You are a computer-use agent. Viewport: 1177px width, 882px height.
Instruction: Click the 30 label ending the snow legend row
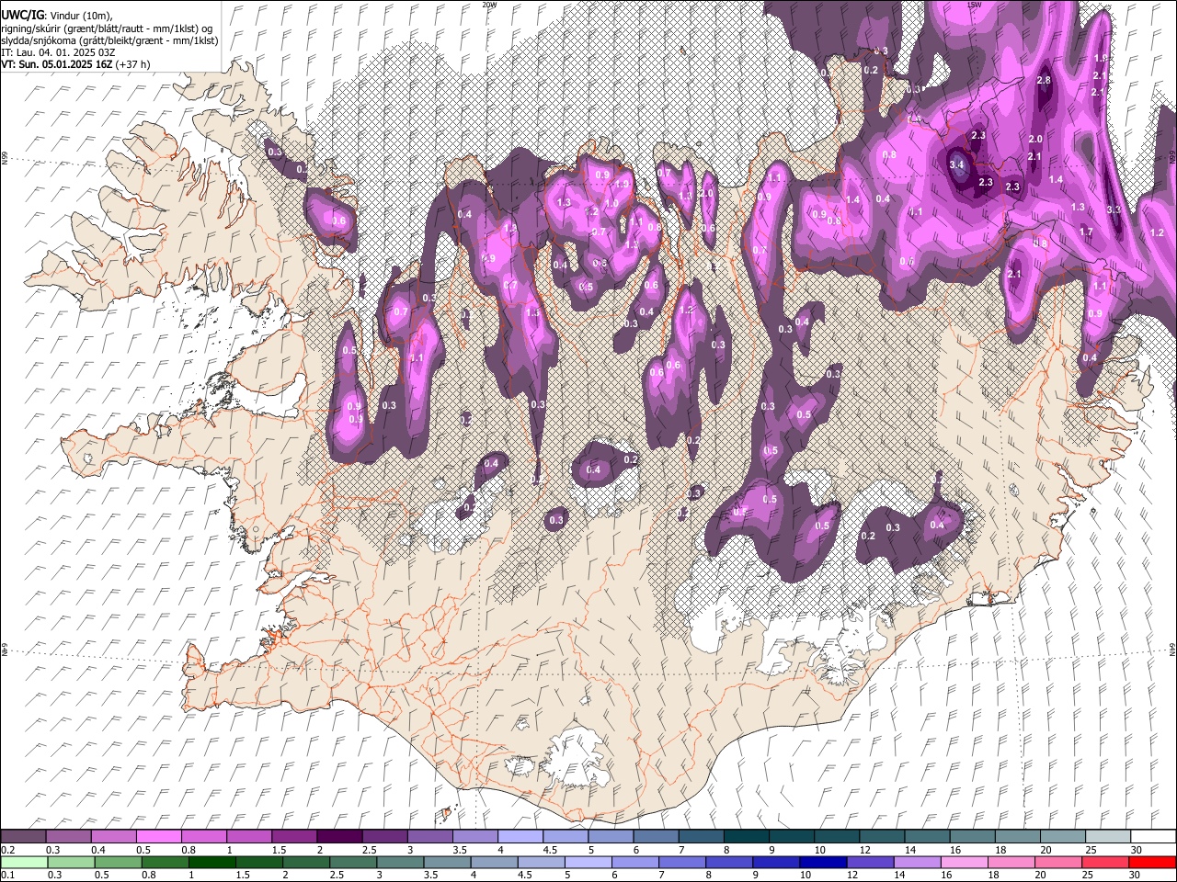pyautogui.click(x=1137, y=851)
